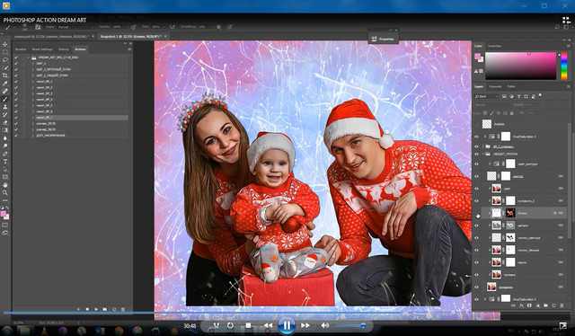This screenshot has height=336, width=575.
Task: Click the play action button in Actions panel
Action: click(x=96, y=309)
